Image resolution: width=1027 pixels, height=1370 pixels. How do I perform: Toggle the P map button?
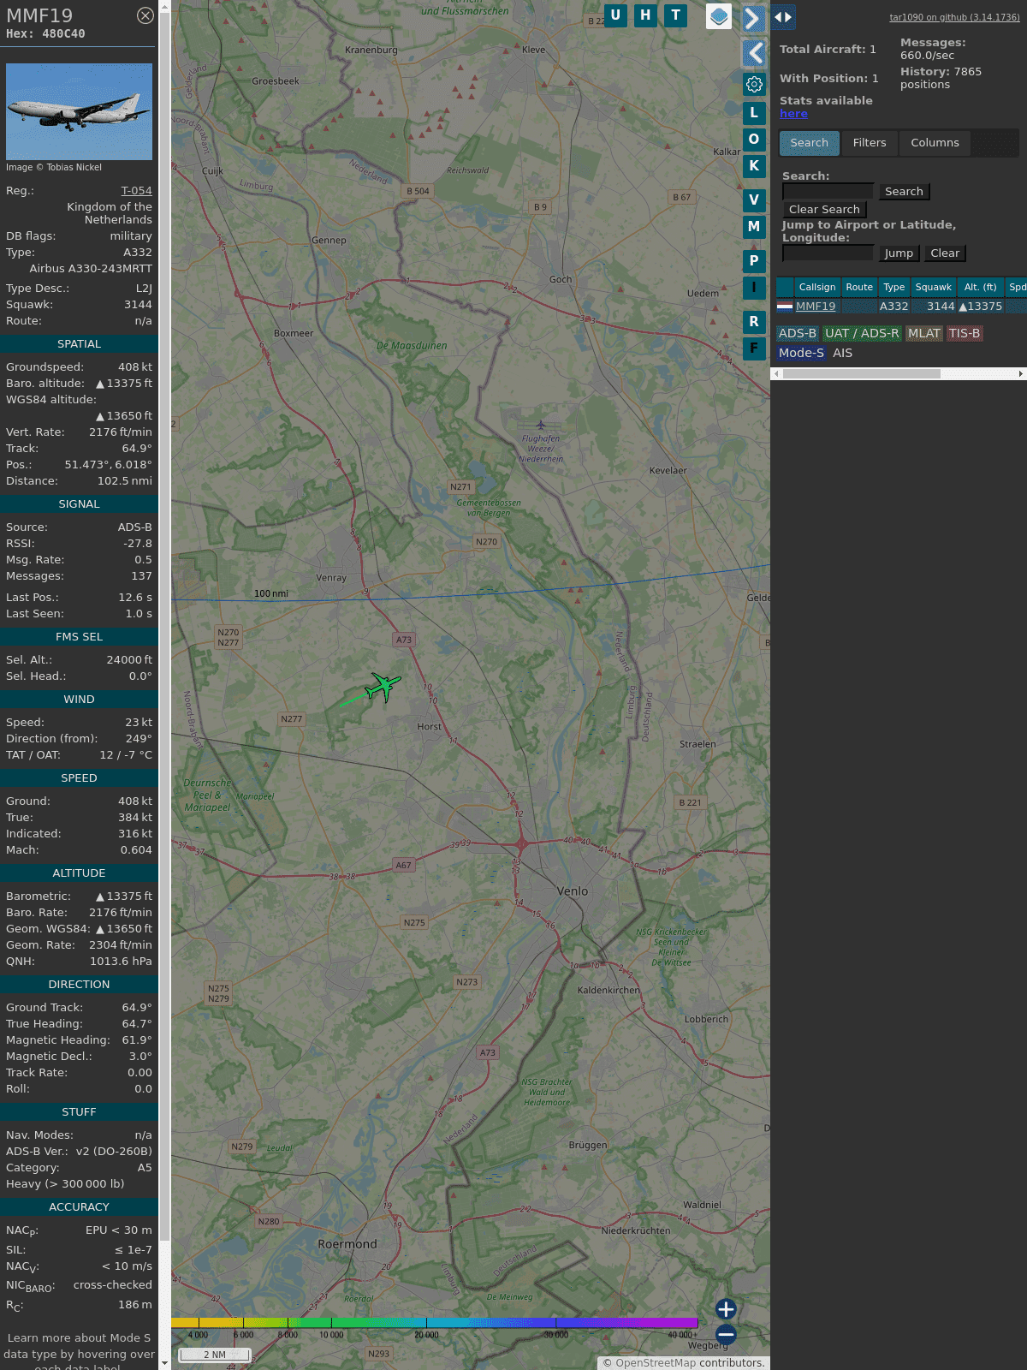pos(754,260)
